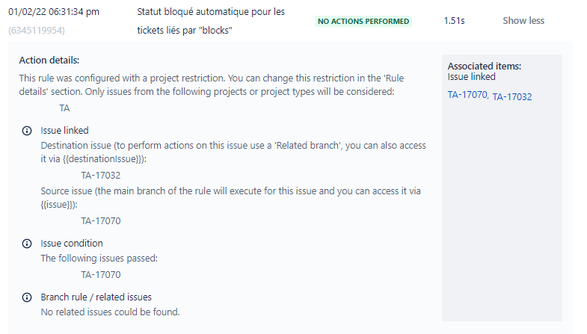Open the TA-17070 associated issue link
This screenshot has height=334, width=587.
click(467, 95)
